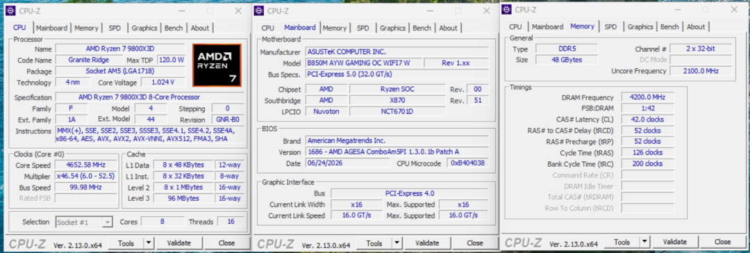750x253 pixels.
Task: Select Graphics tab in the Mainboard window
Action: click(x=392, y=28)
